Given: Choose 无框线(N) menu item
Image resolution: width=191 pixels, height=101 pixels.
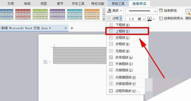Looking at the screenshot, I should (x=127, y=51).
